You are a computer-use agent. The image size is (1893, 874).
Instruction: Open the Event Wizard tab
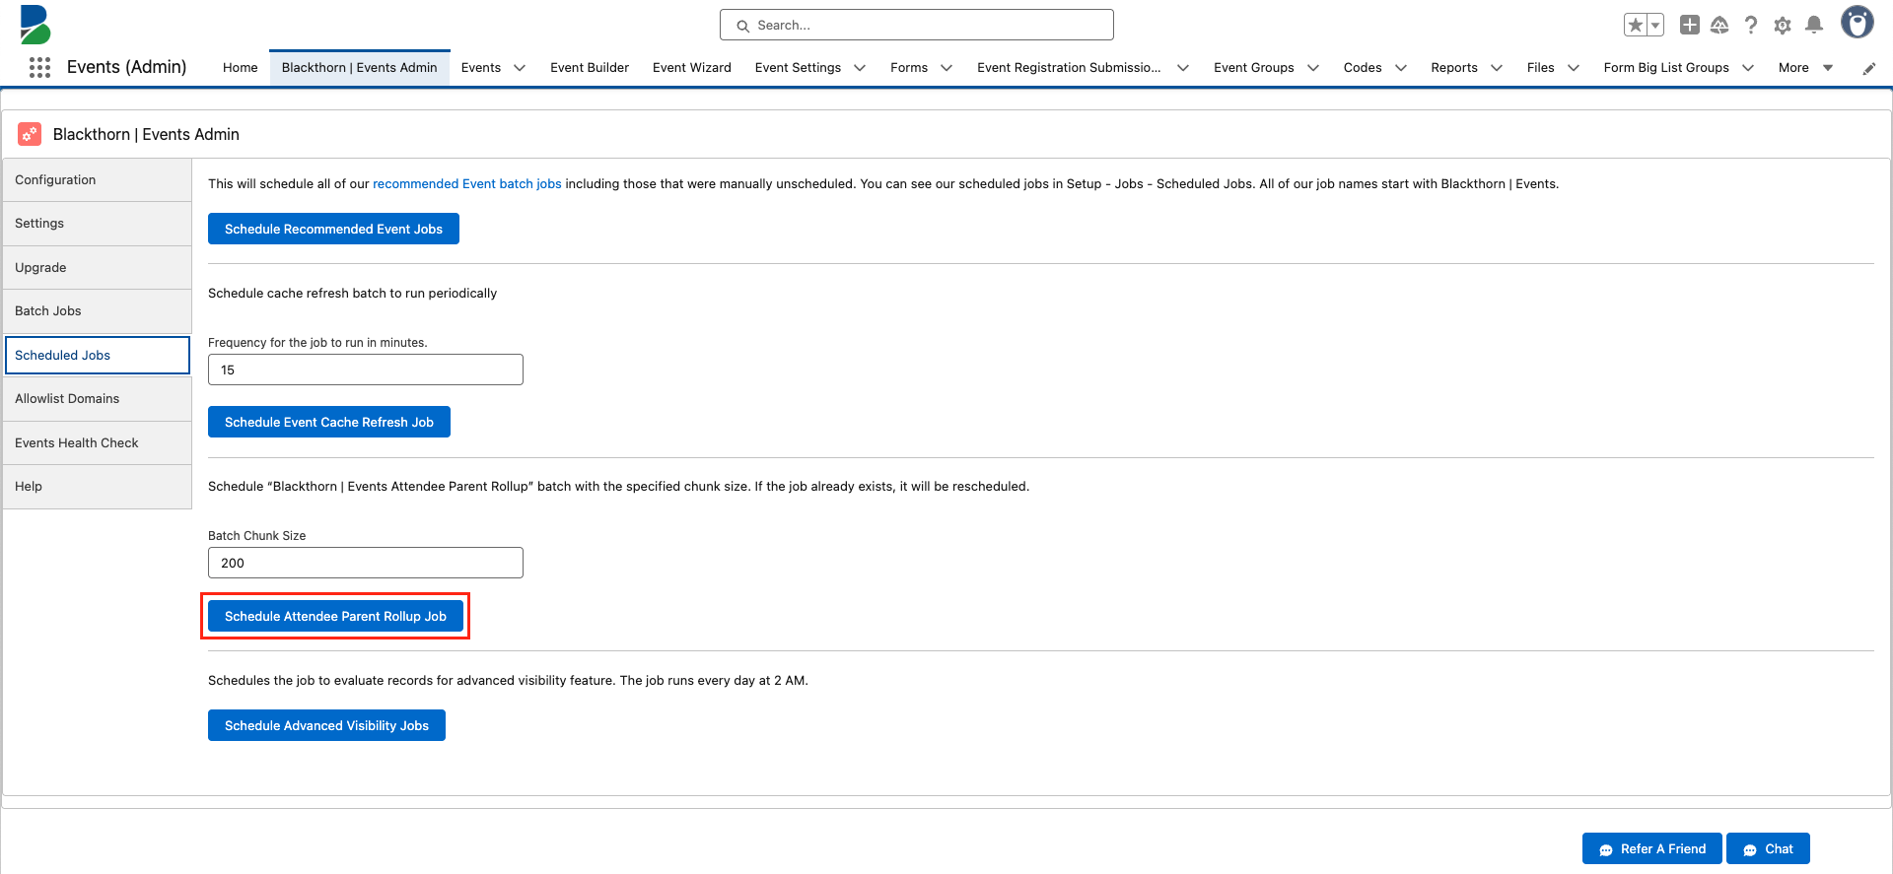pos(692,67)
